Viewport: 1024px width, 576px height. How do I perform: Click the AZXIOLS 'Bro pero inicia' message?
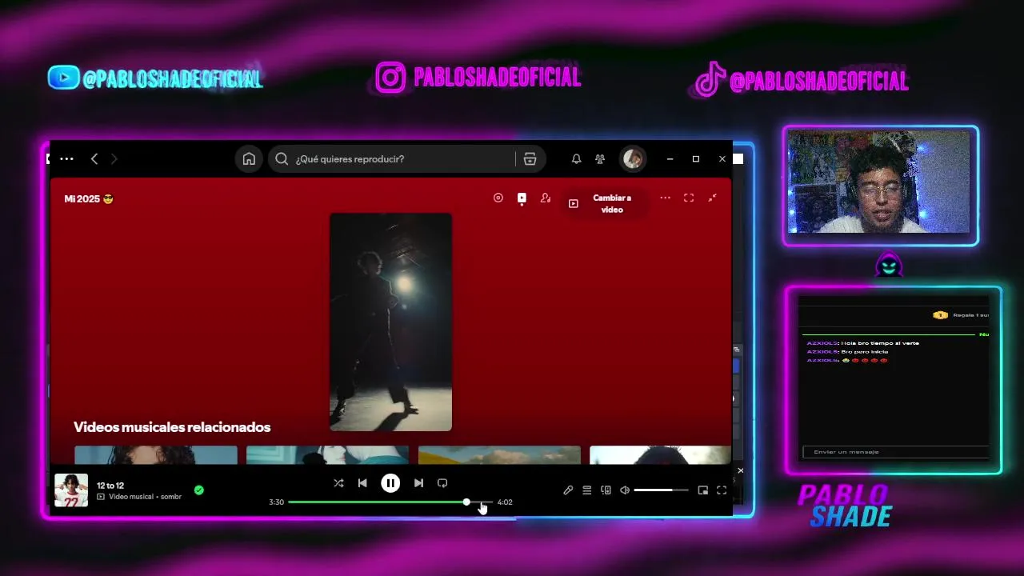coord(847,352)
